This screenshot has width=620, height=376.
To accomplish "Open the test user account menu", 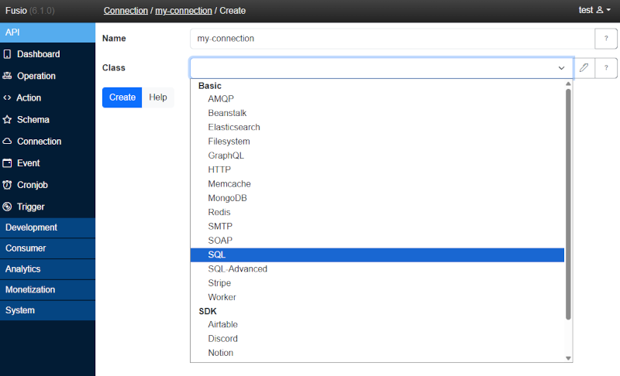I will pyautogui.click(x=594, y=10).
